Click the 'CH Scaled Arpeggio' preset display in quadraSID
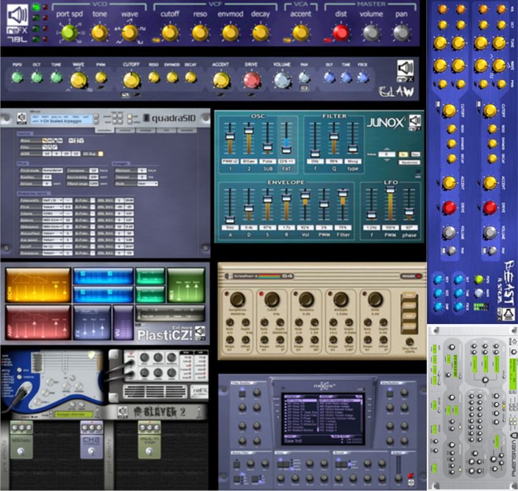Image resolution: width=518 pixels, height=491 pixels. click(x=61, y=118)
